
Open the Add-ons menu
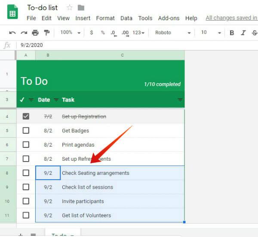coord(169,18)
